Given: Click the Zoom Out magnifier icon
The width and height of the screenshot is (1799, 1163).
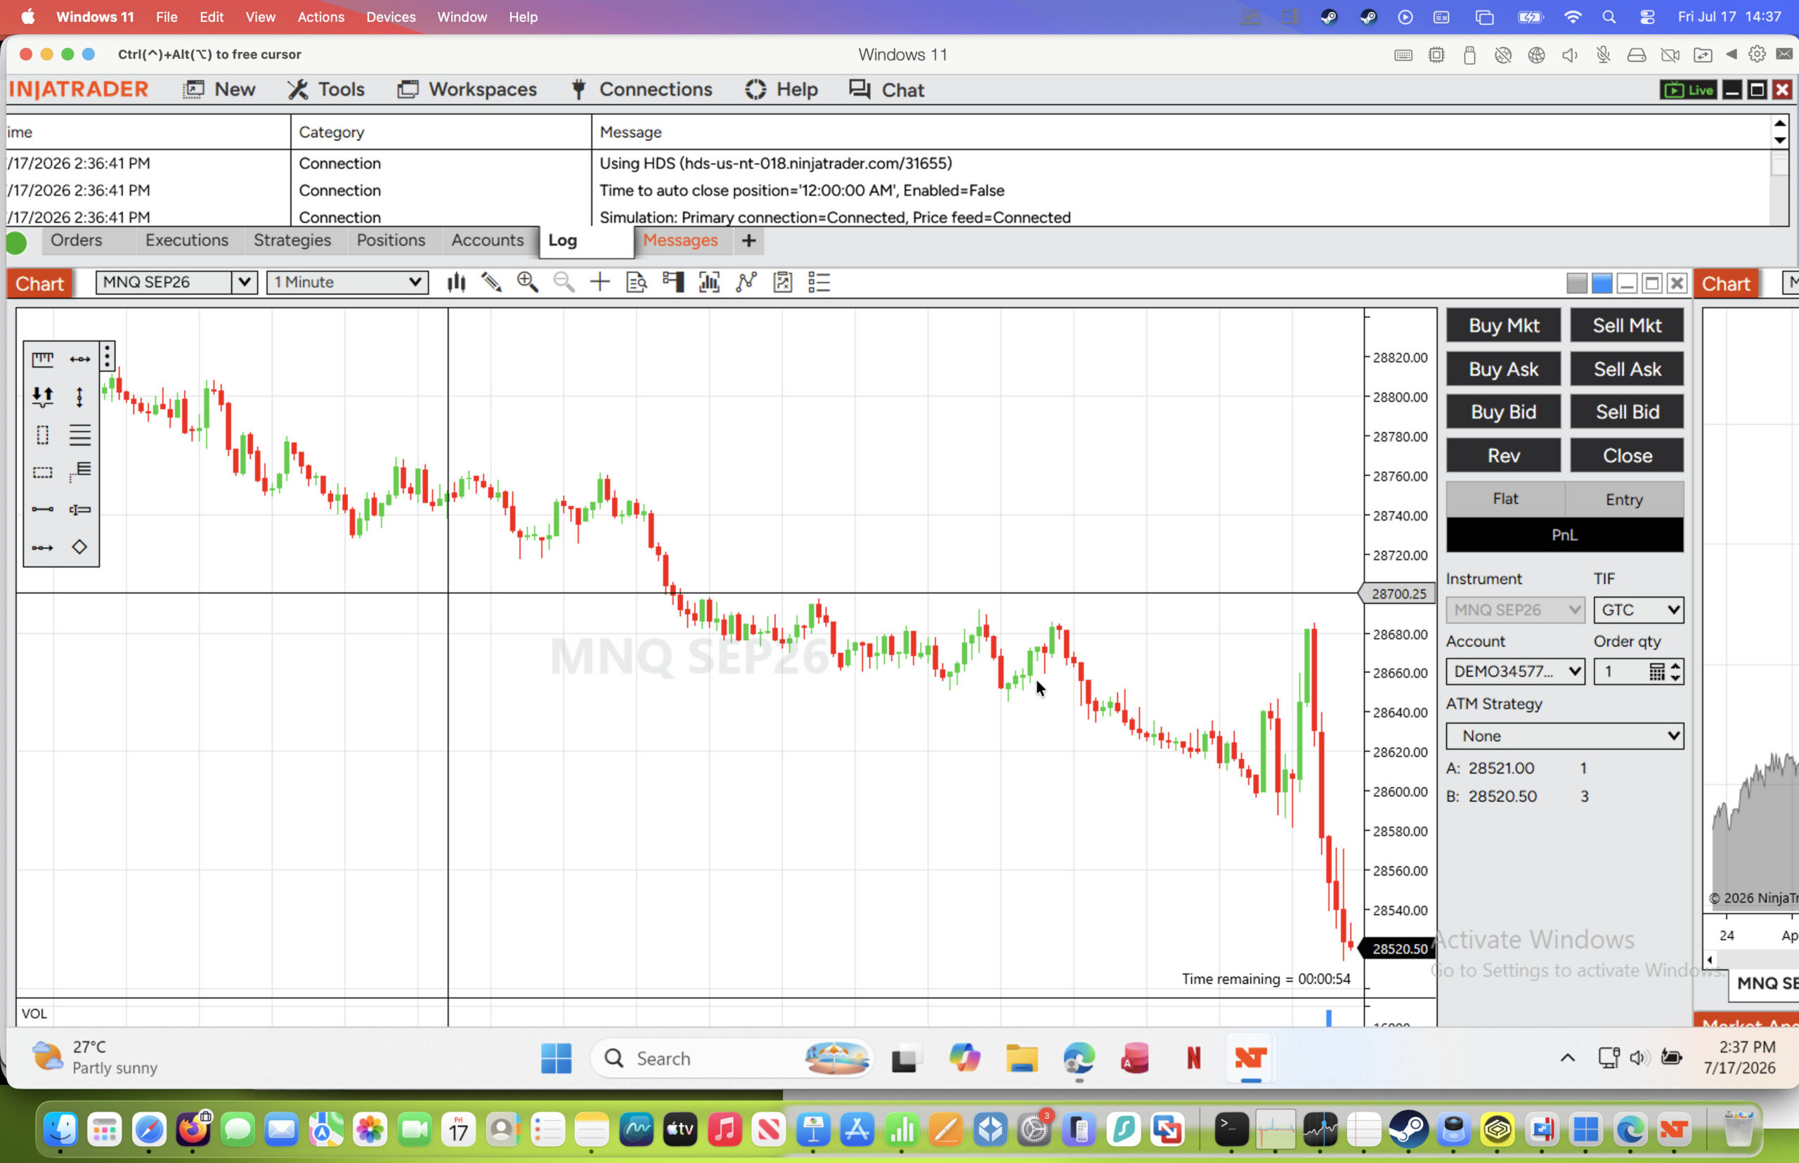Looking at the screenshot, I should 564,282.
